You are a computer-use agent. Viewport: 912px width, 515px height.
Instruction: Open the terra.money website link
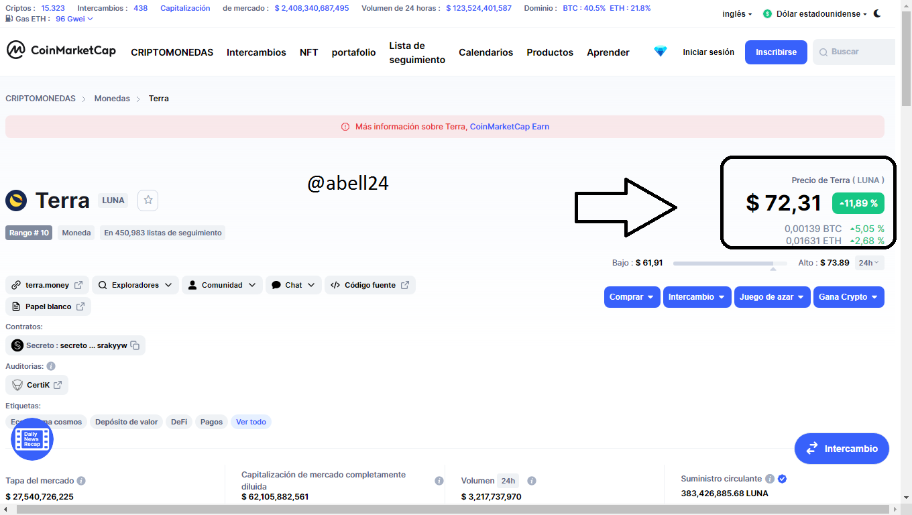[x=47, y=285]
